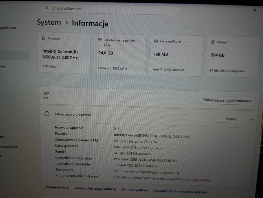Maximize the Settings window
263x198 pixels.
[x=254, y=11]
